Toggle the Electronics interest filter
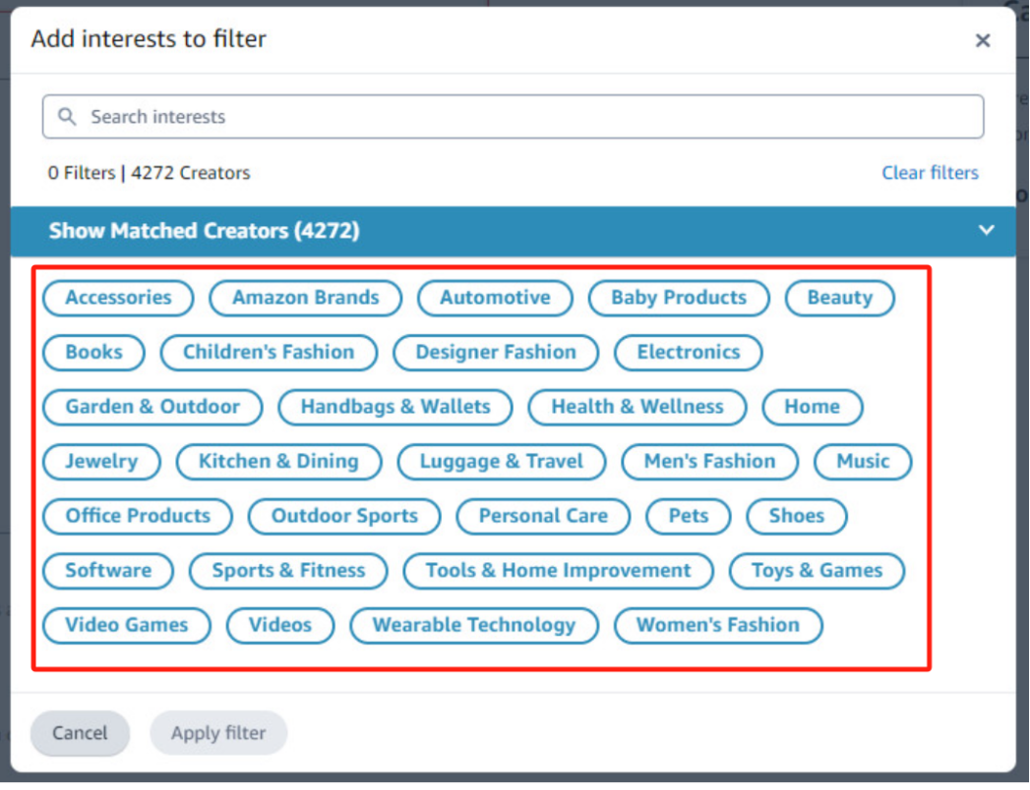 689,353
